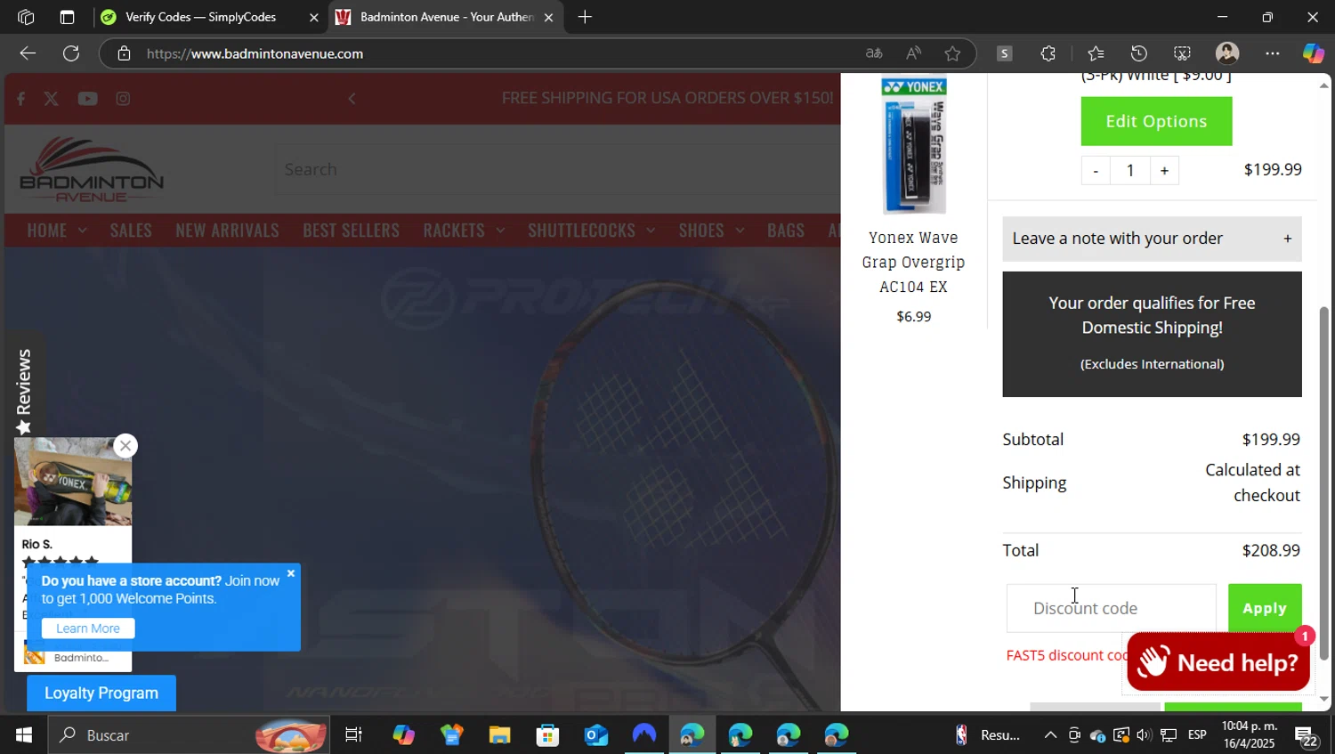
Task: Open the translate page icon
Action: pyautogui.click(x=874, y=53)
